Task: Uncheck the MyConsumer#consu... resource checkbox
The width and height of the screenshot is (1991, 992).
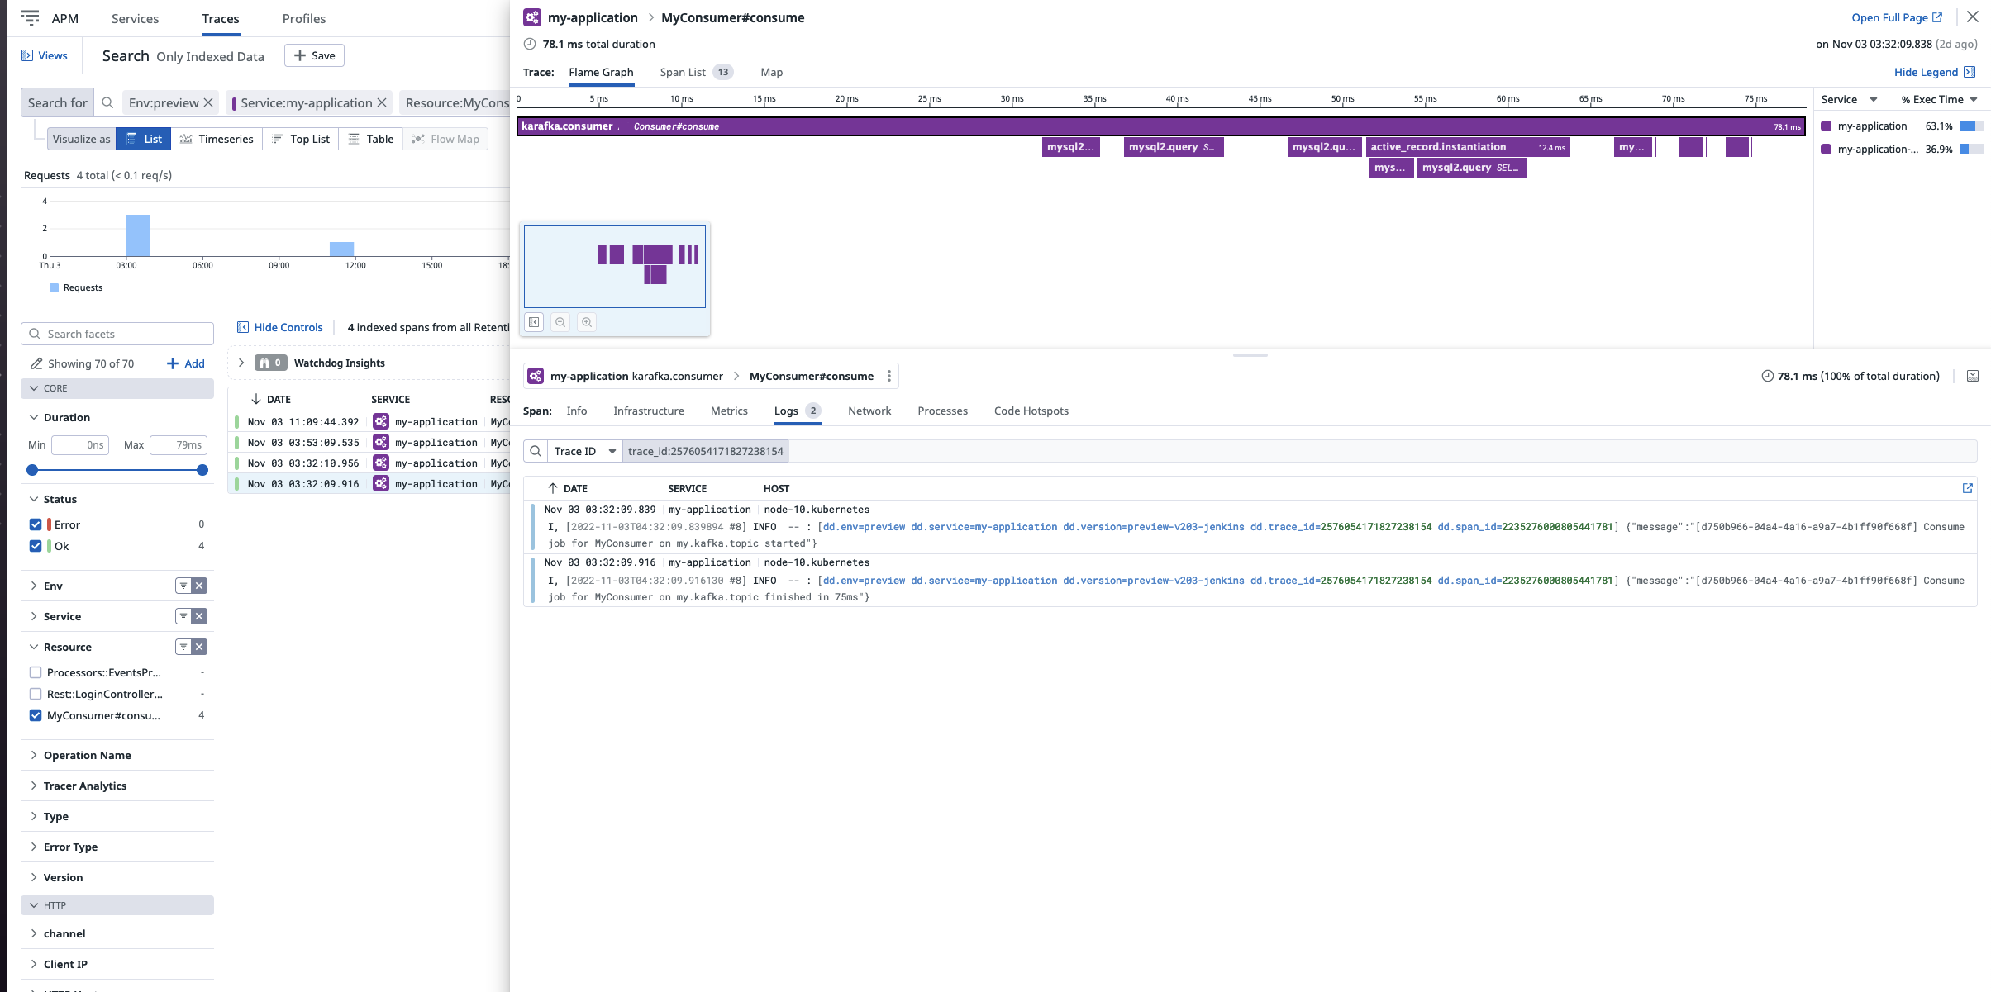Action: pyautogui.click(x=36, y=715)
